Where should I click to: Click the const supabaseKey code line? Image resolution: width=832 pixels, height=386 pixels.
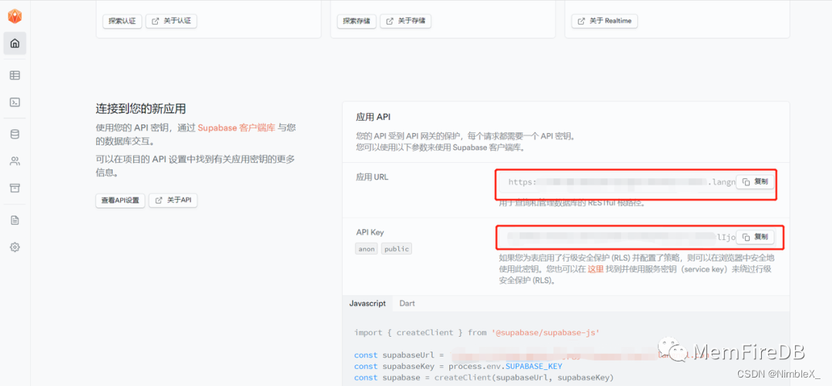tap(458, 367)
